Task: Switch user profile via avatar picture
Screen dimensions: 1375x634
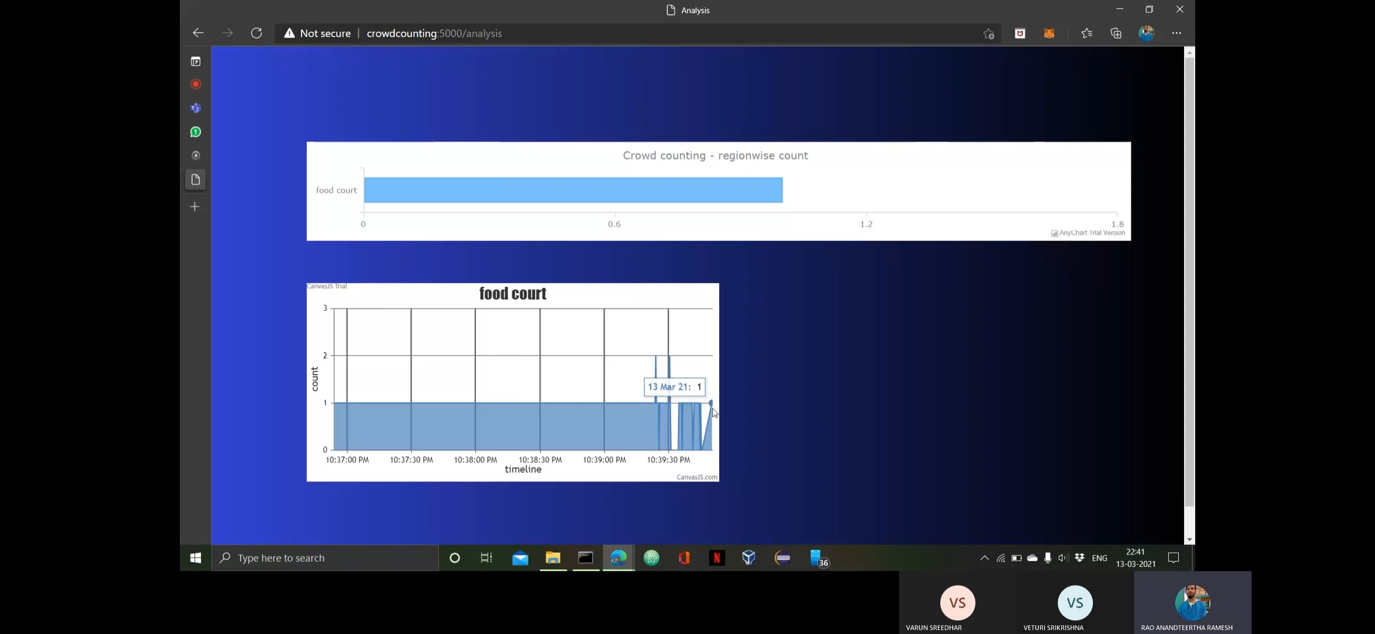Action: pyautogui.click(x=1146, y=33)
